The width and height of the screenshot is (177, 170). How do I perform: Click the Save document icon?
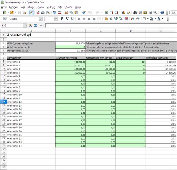[x=19, y=12]
